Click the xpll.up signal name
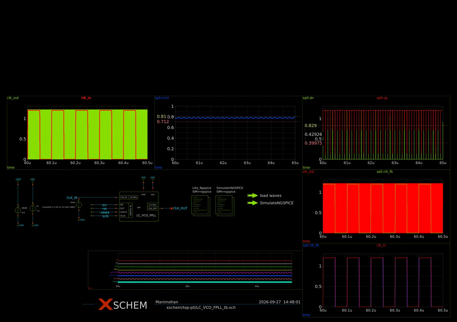The image size is (457, 322). (x=382, y=98)
